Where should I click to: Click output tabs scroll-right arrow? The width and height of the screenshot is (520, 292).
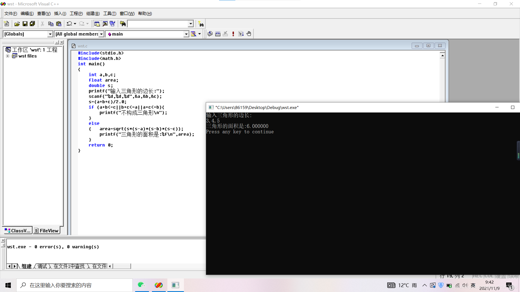coord(15,266)
